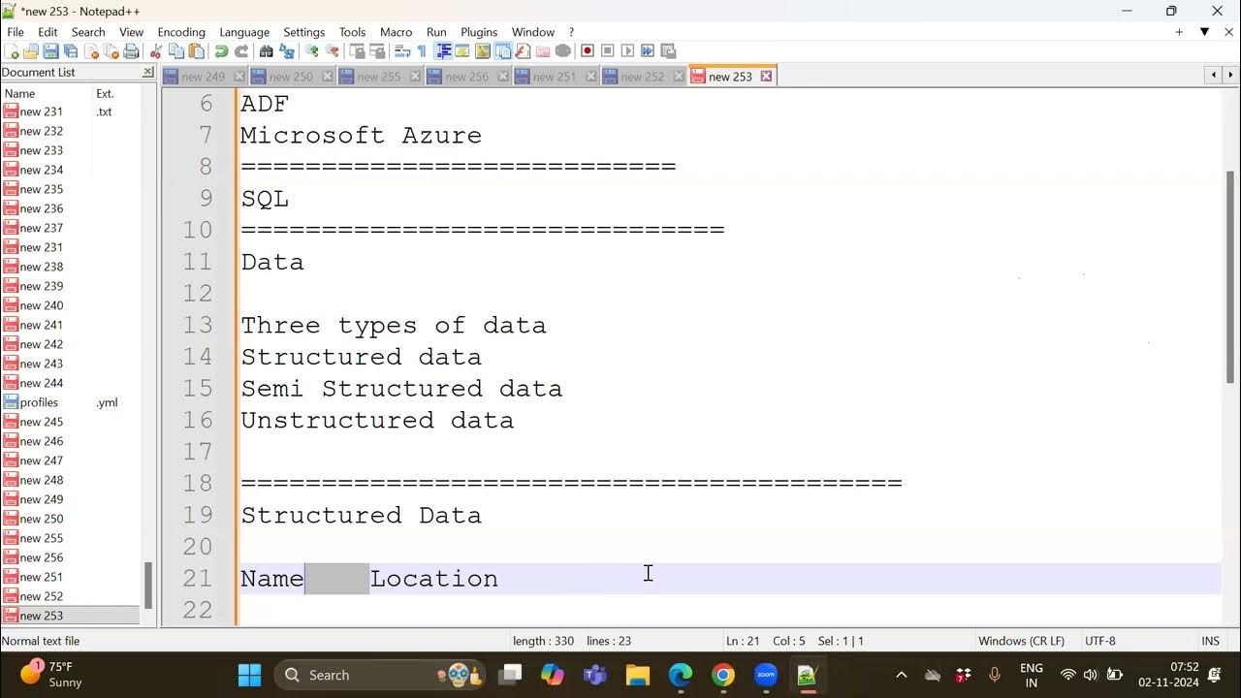Click INS mode in status bar
The height and width of the screenshot is (698, 1241).
pos(1210,641)
